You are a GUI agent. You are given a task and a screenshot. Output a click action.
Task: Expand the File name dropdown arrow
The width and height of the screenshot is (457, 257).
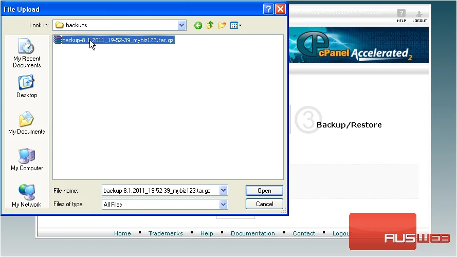click(223, 191)
